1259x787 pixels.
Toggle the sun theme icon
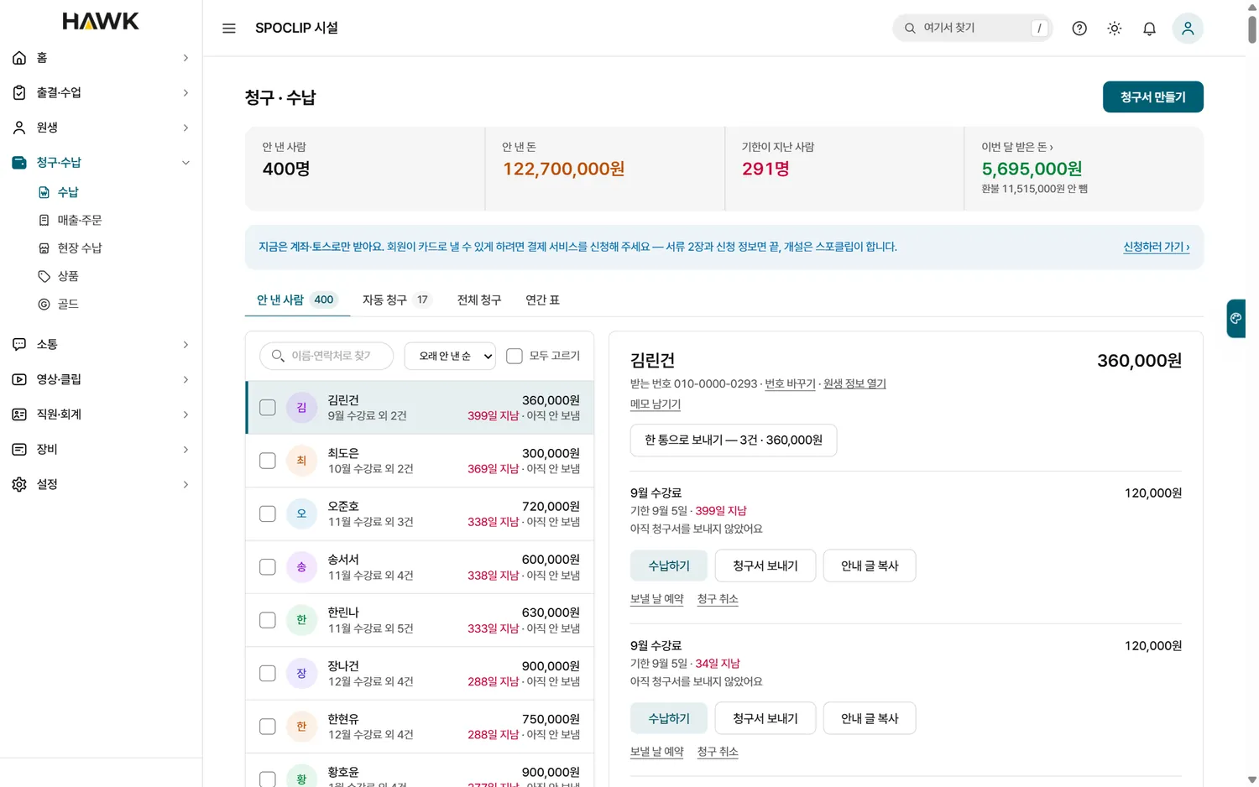[1115, 29]
